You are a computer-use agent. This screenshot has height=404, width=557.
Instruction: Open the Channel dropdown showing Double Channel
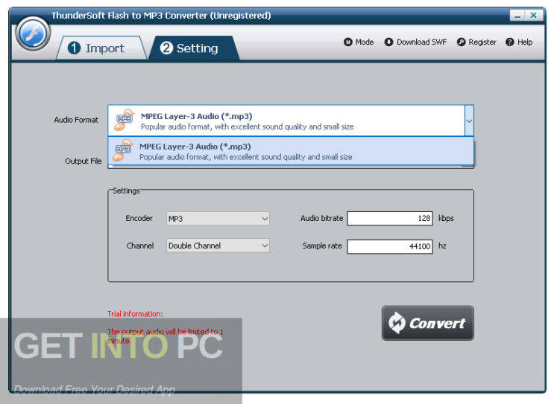pyautogui.click(x=218, y=246)
